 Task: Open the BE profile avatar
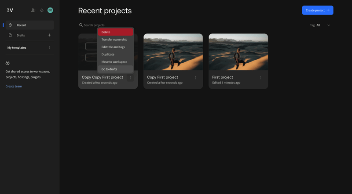[50, 10]
